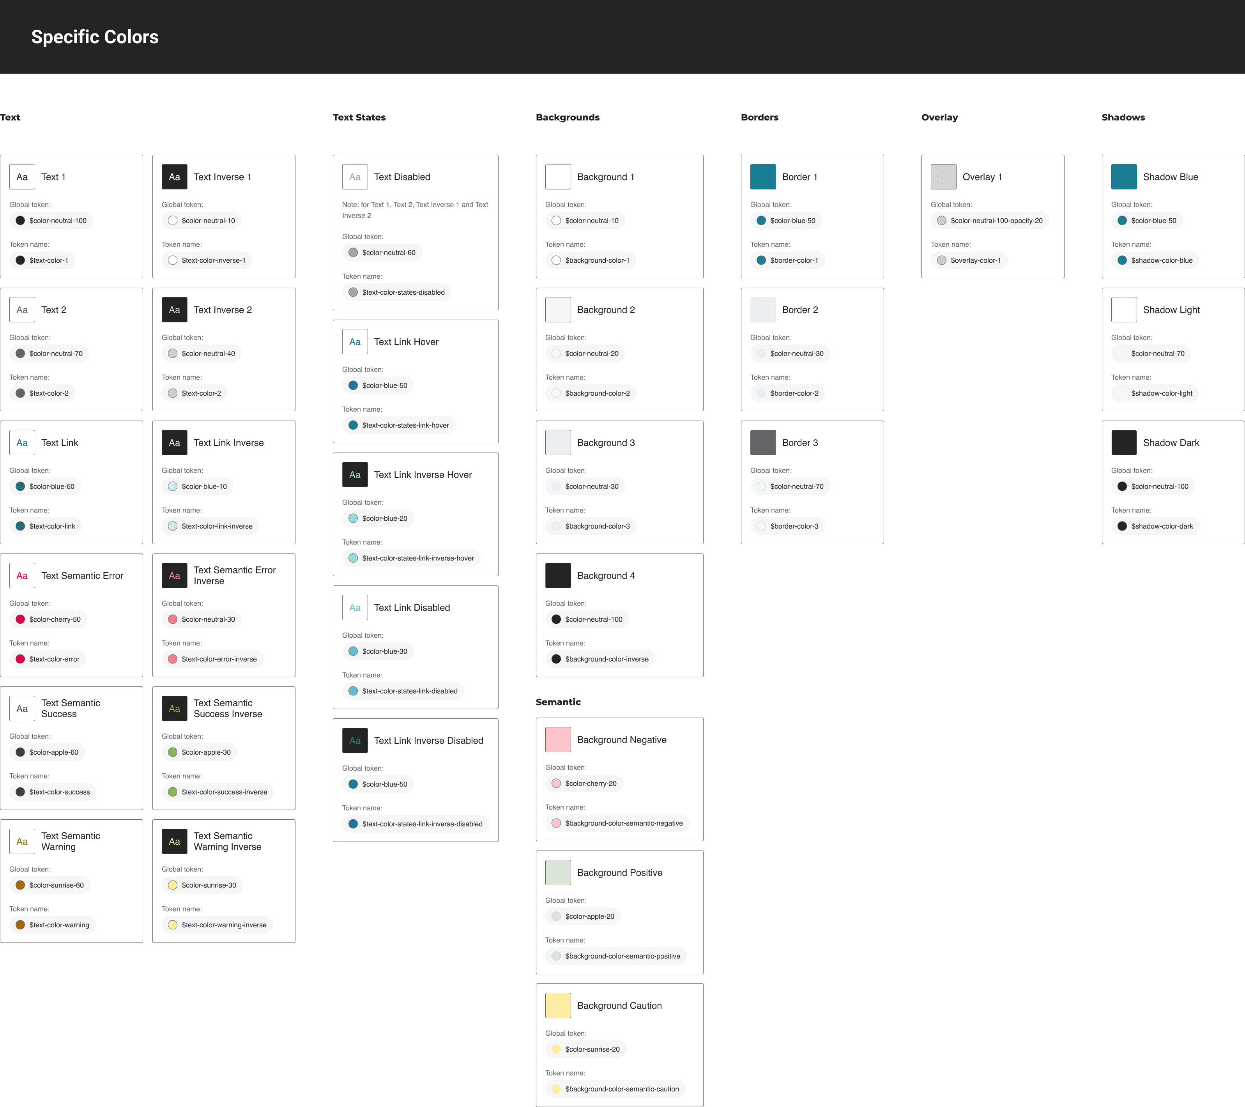Click the Overlay 1 gray swatch
Viewport: 1245px width, 1107px height.
(944, 177)
